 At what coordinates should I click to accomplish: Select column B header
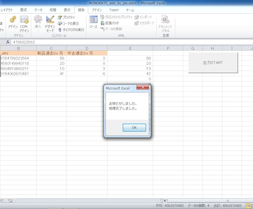(18, 48)
